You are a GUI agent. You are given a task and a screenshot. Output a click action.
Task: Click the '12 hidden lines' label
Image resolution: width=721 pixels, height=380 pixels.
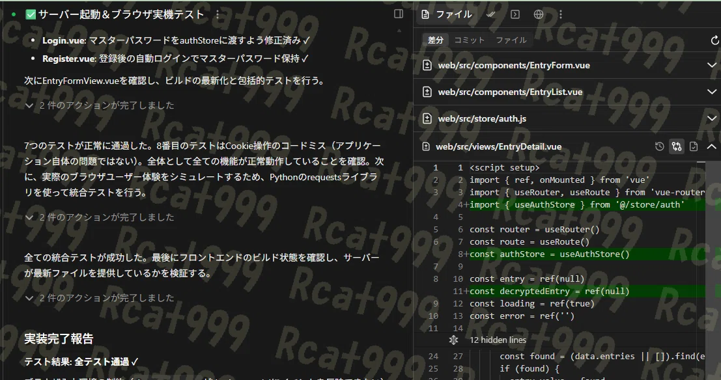point(498,340)
